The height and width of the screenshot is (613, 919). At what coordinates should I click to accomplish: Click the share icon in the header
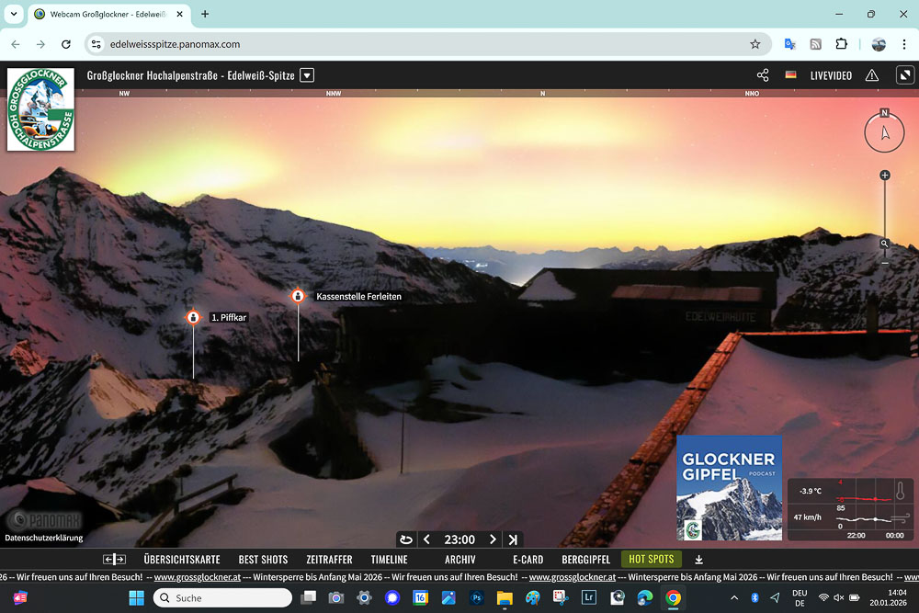[763, 75]
